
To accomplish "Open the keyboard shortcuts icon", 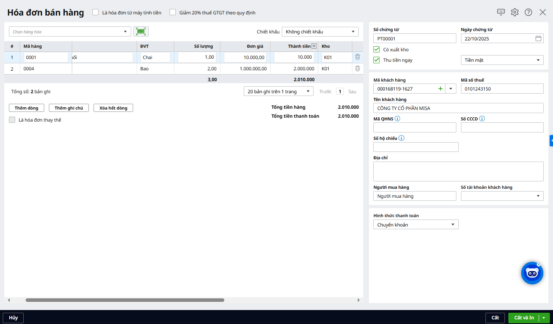I will pyautogui.click(x=501, y=12).
